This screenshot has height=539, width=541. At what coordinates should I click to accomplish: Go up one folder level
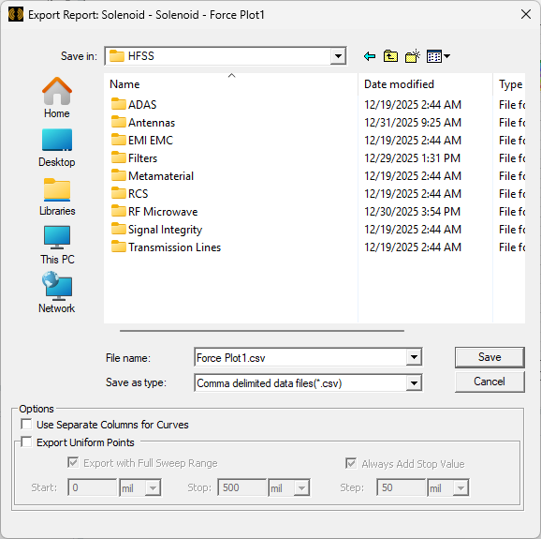click(x=390, y=56)
